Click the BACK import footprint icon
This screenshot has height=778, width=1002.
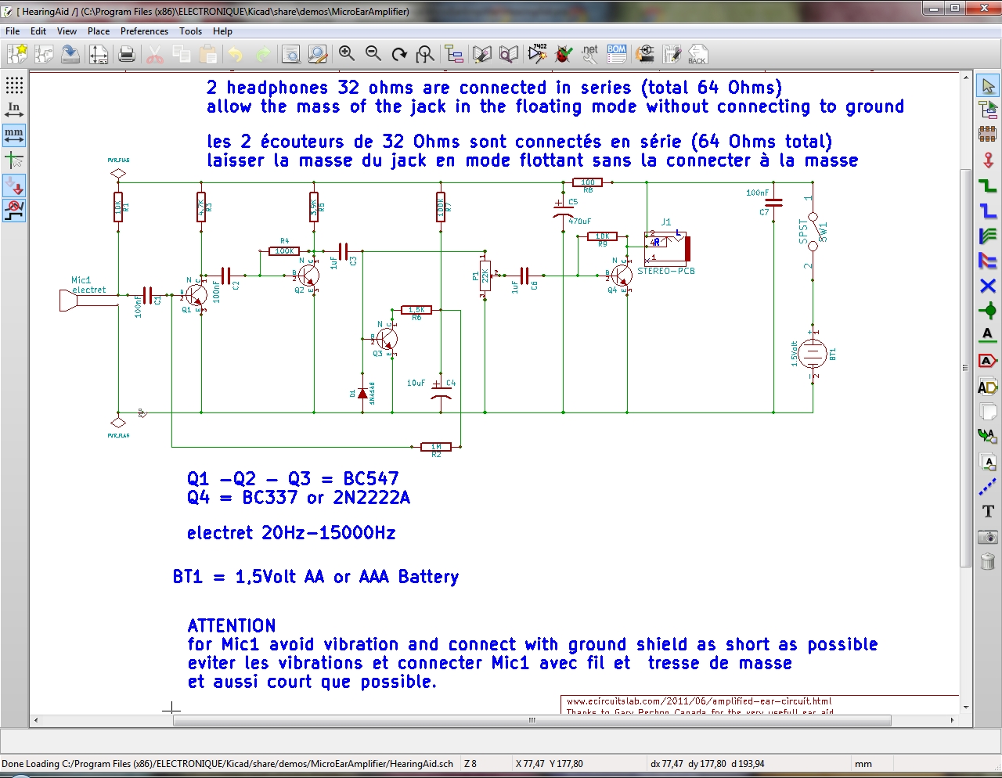[697, 54]
